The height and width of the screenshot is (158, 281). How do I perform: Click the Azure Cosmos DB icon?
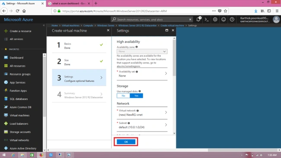coord(6,107)
